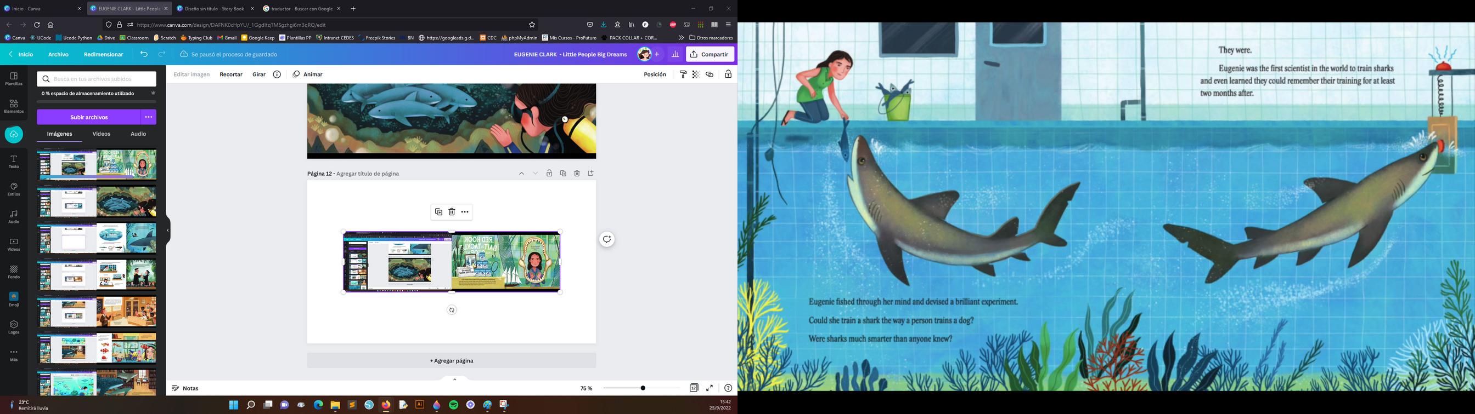Click the Recortar button
The height and width of the screenshot is (414, 1475).
click(x=232, y=74)
